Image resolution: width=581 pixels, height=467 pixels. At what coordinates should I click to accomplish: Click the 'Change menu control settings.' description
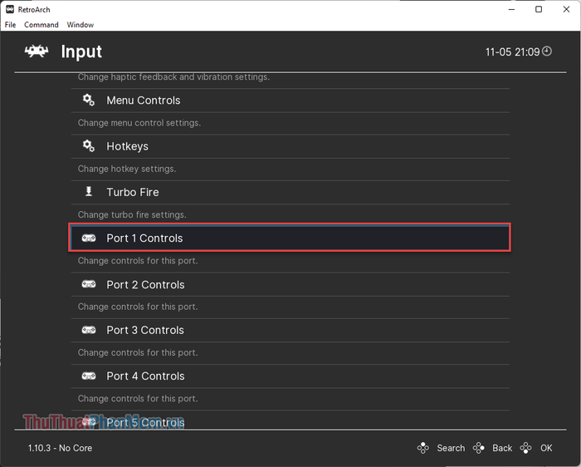139,123
